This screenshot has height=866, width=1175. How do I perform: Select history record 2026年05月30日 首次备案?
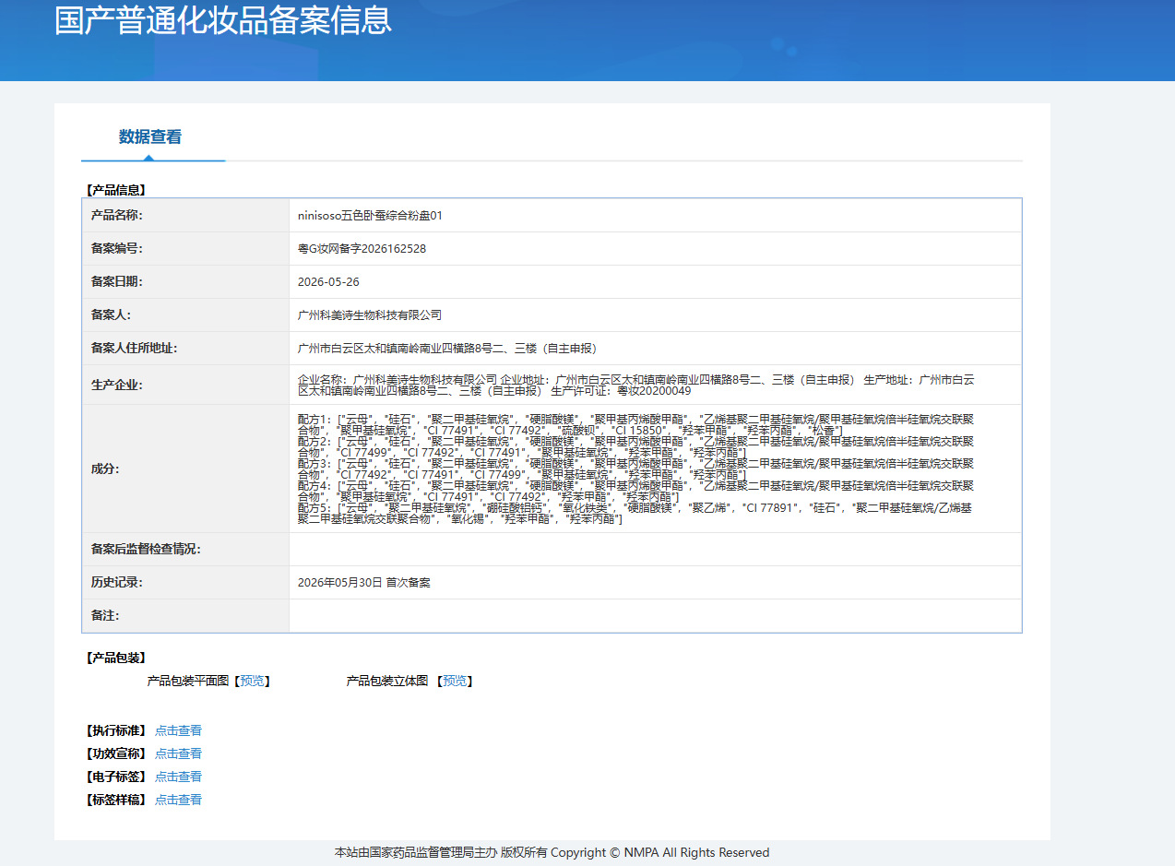[x=364, y=583]
